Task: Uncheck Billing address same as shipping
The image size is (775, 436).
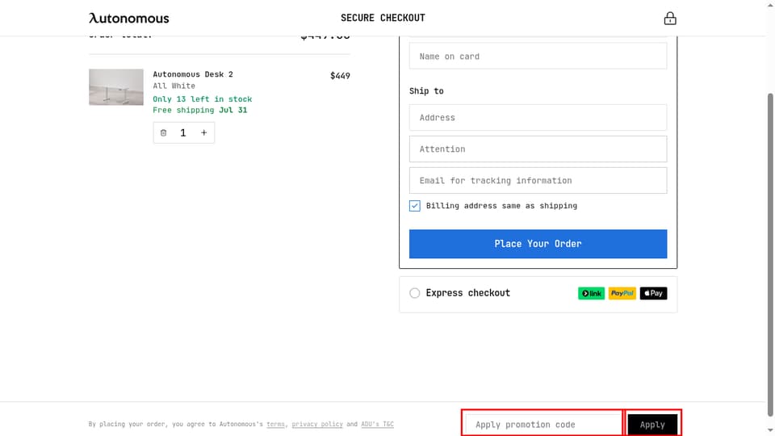Action: [415, 206]
